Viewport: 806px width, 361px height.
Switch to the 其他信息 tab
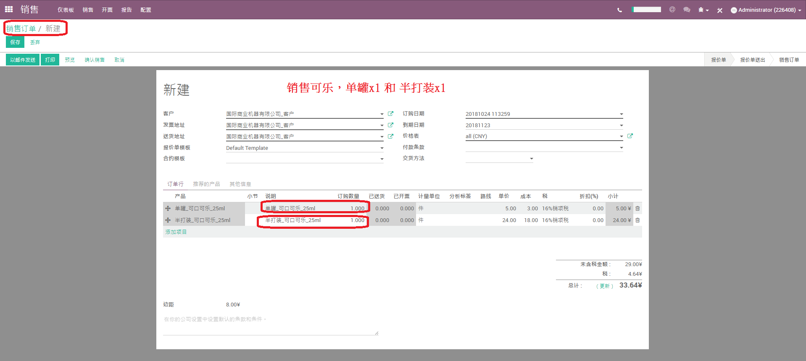pyautogui.click(x=240, y=184)
